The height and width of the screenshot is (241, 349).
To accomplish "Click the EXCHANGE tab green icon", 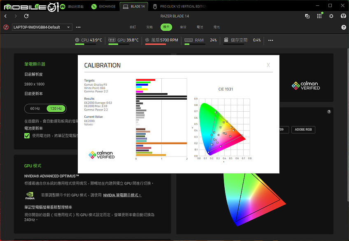I will click(x=94, y=7).
